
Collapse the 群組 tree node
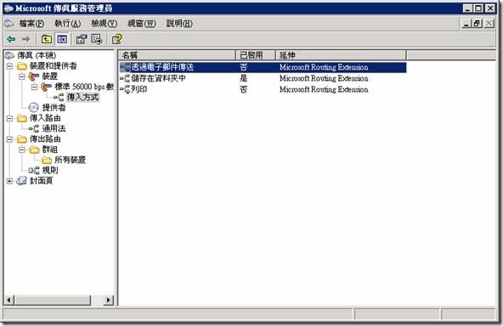[x=22, y=149]
